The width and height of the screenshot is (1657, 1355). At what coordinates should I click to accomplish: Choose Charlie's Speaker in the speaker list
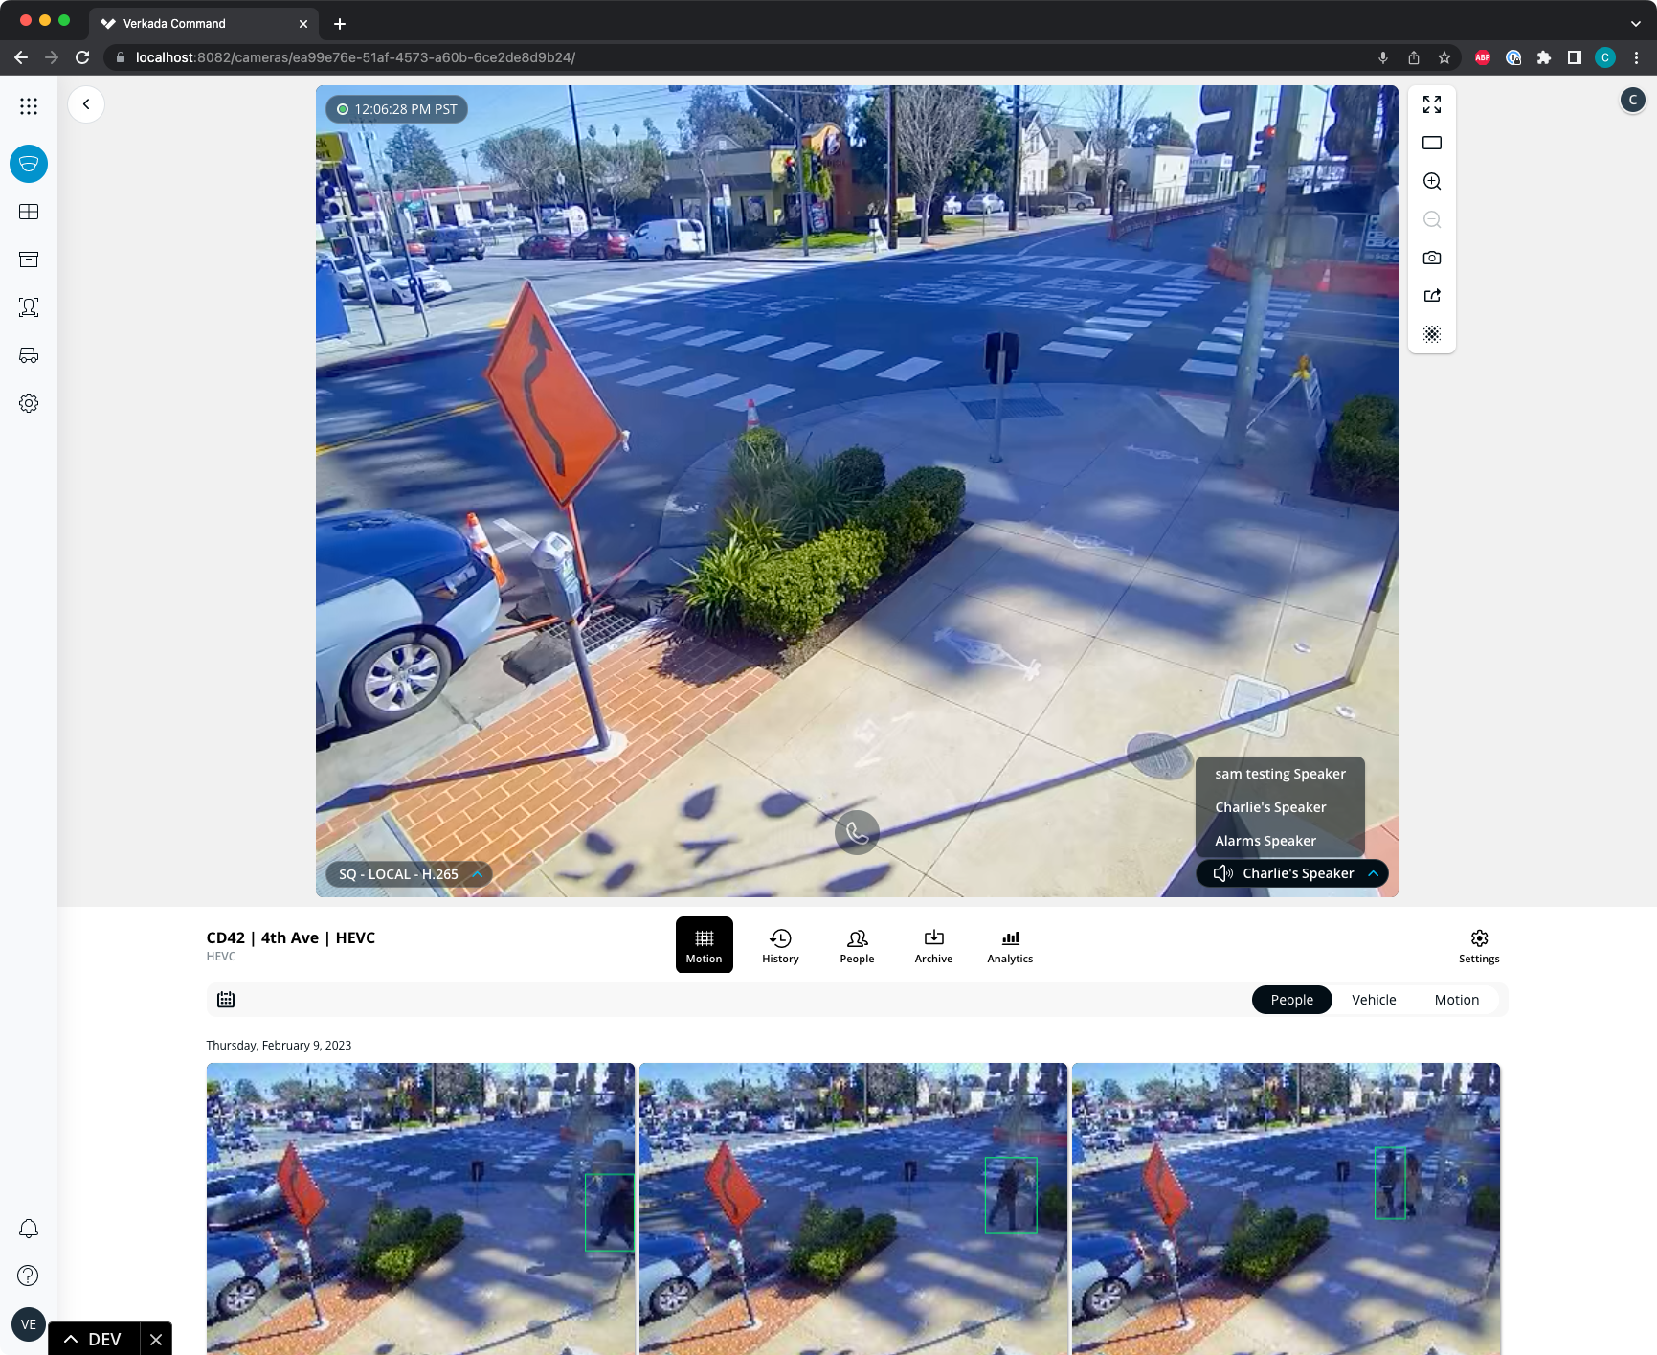click(x=1280, y=807)
